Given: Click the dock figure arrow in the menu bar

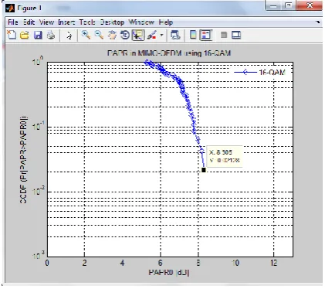Looking at the screenshot, I should (x=318, y=22).
